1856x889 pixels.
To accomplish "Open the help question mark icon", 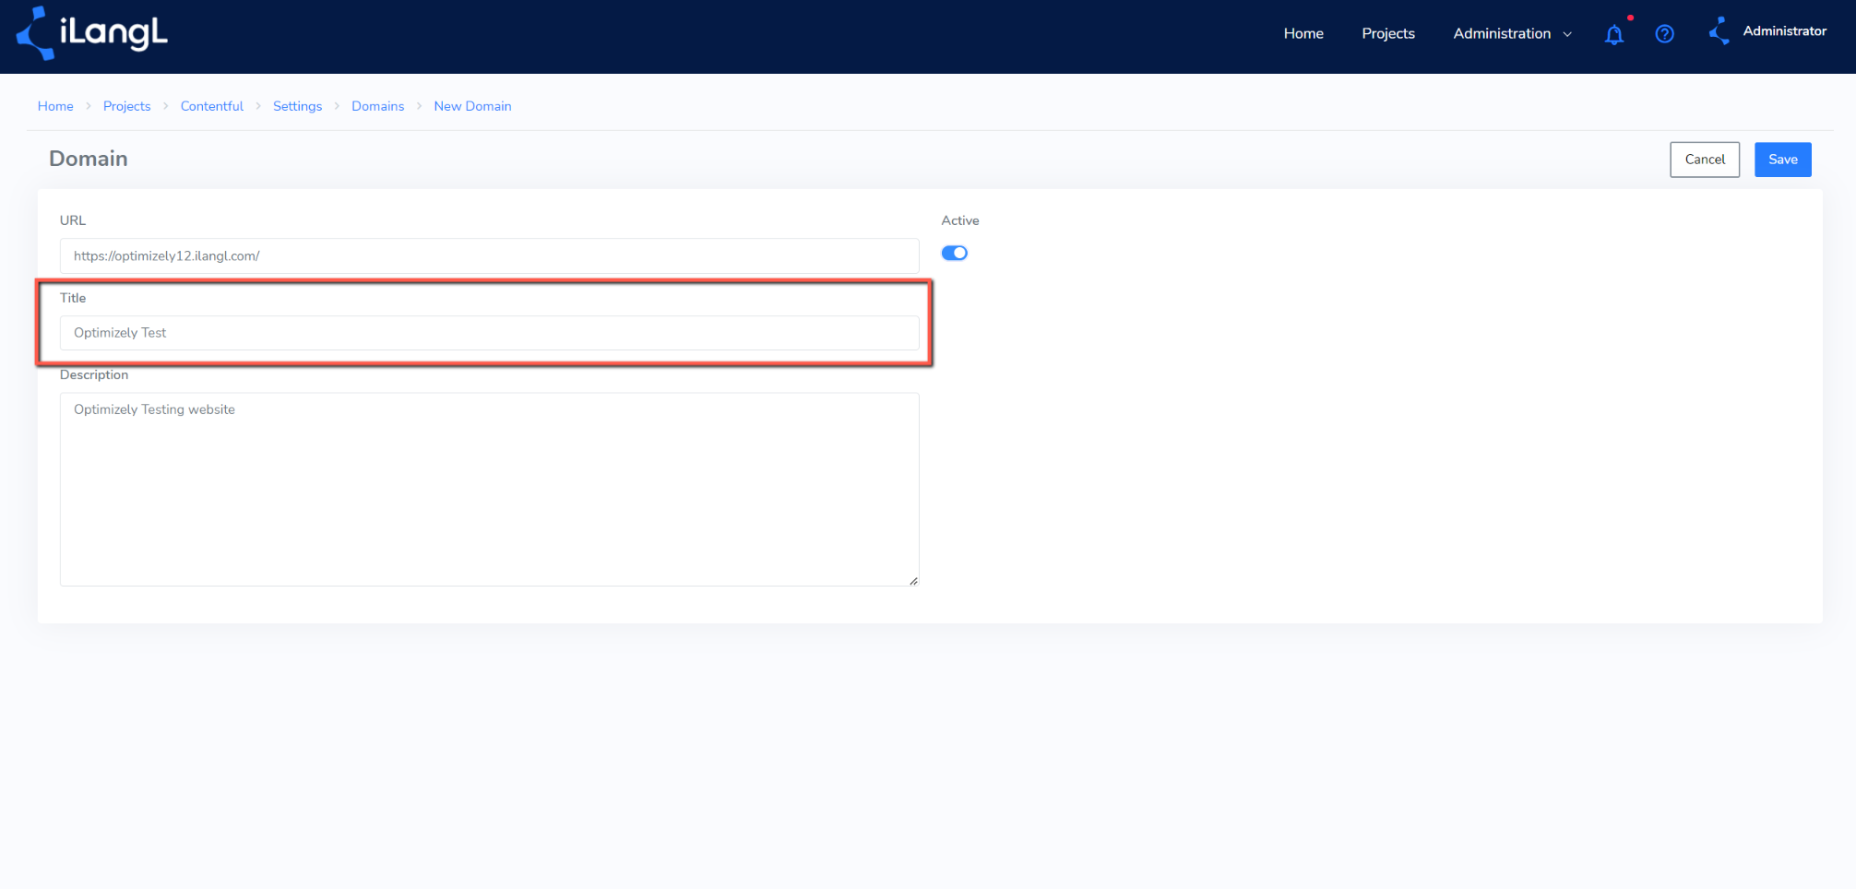I will pyautogui.click(x=1664, y=34).
